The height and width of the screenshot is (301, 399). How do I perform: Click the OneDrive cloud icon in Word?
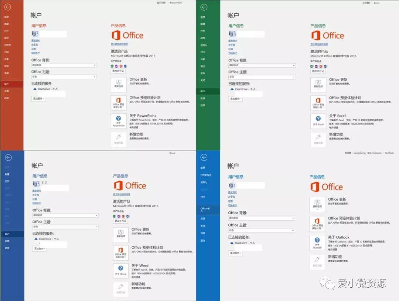36,239
